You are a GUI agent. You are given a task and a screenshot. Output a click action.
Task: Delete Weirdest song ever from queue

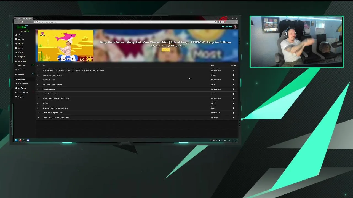point(233,80)
